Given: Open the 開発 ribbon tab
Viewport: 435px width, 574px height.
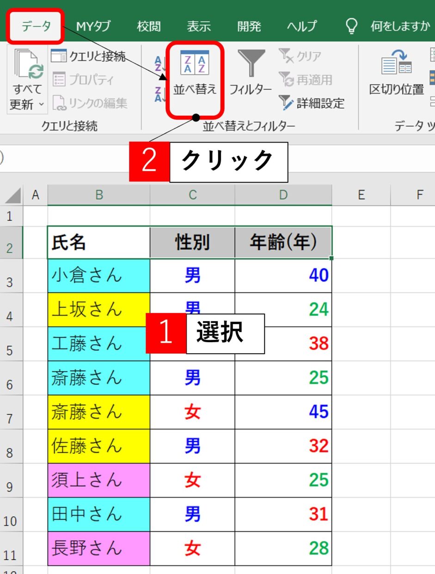Looking at the screenshot, I should point(249,26).
